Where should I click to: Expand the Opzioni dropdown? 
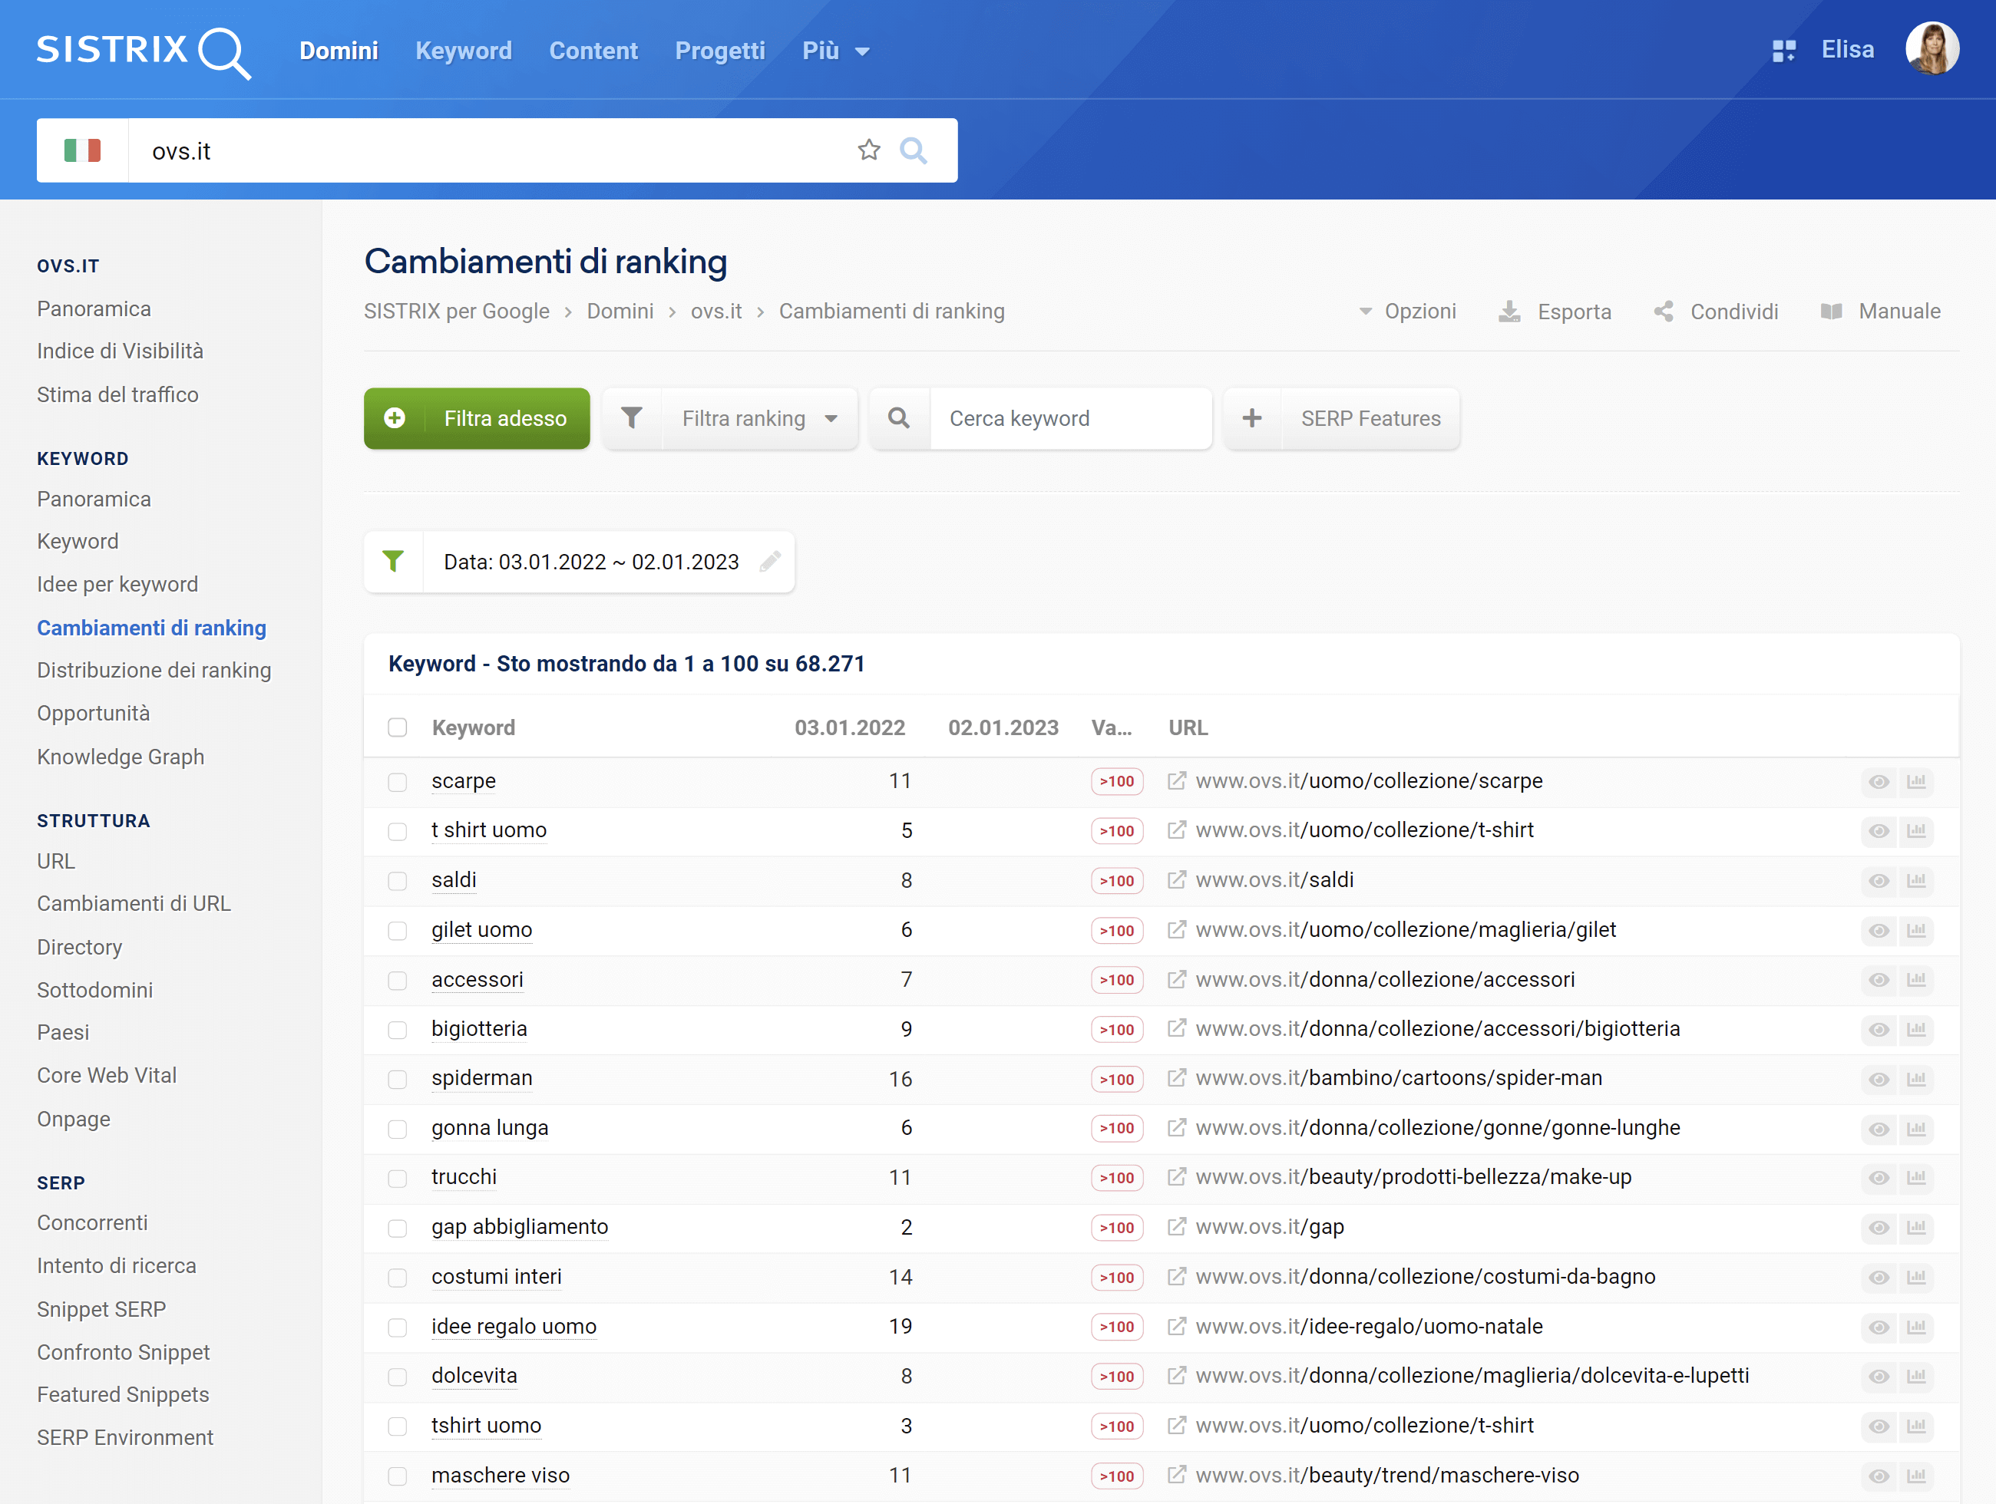pos(1408,311)
